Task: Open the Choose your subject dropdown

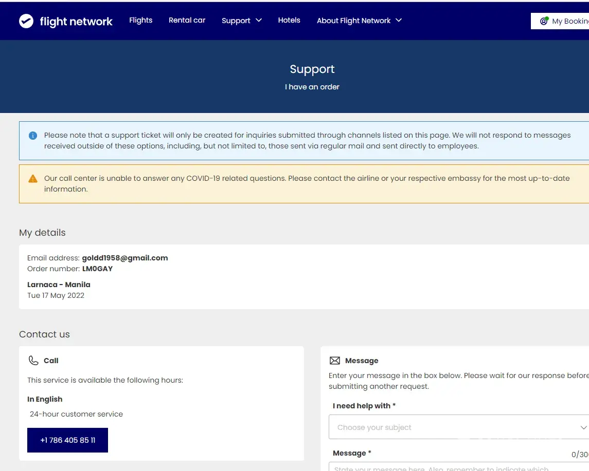Action: tap(453, 427)
